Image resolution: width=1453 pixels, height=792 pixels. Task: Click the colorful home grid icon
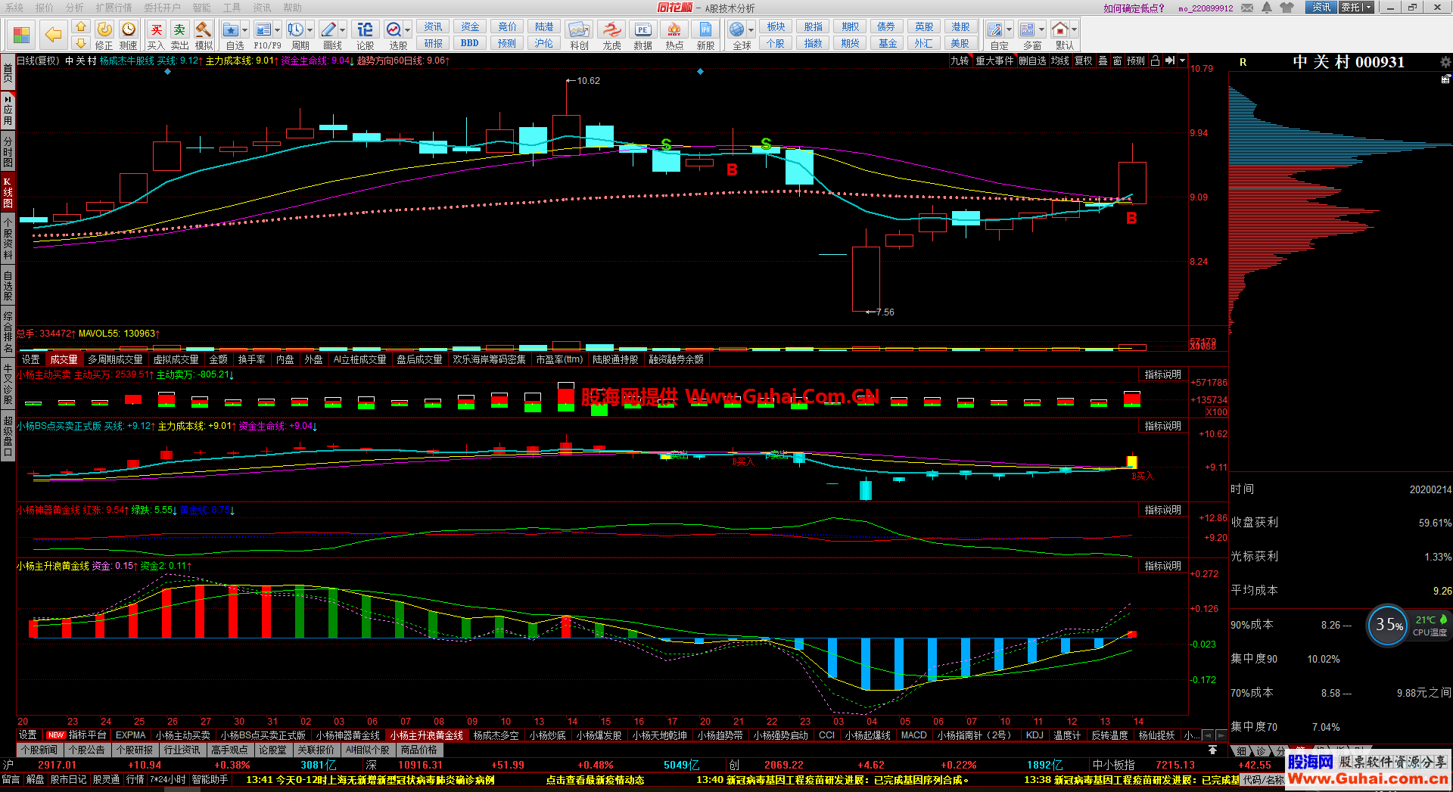coord(21,35)
